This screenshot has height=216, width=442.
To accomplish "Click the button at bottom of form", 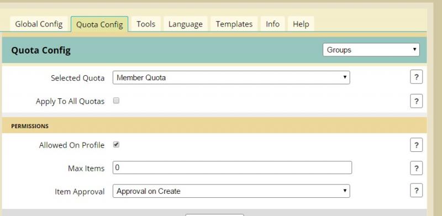I will [214, 215].
